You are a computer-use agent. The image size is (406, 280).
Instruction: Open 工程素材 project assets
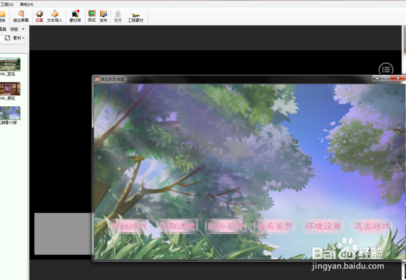pos(136,17)
